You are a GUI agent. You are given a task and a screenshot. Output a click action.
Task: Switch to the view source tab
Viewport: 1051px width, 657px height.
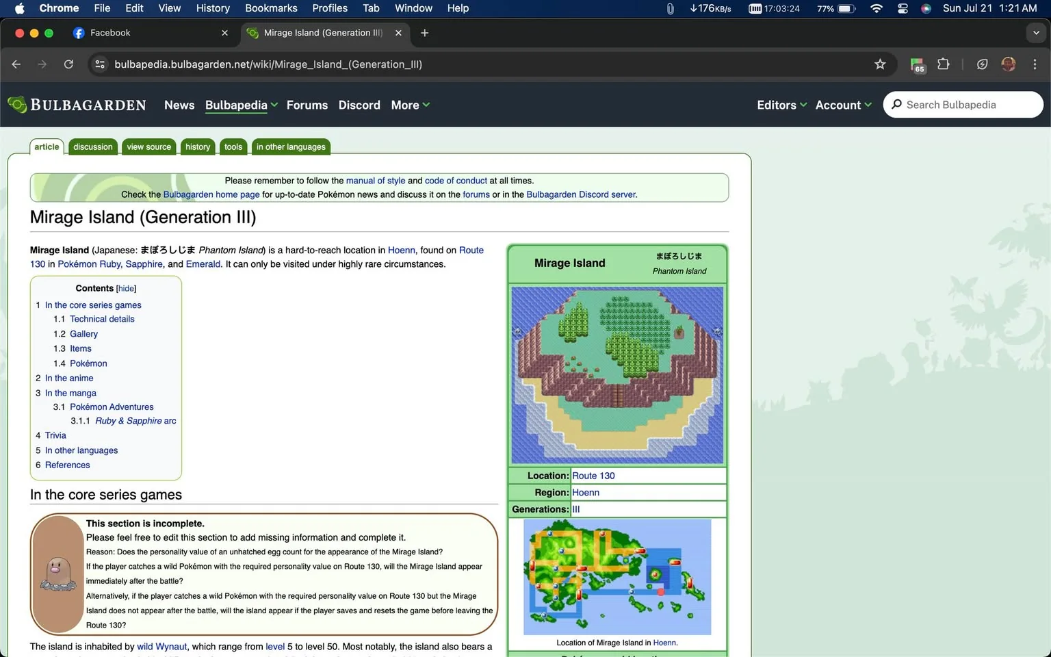point(148,146)
